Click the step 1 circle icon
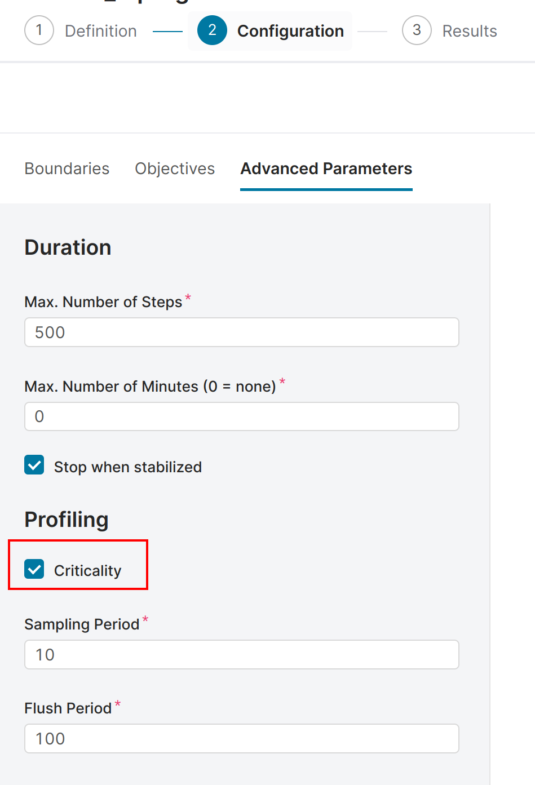Viewport: 535px width, 785px height. point(39,30)
